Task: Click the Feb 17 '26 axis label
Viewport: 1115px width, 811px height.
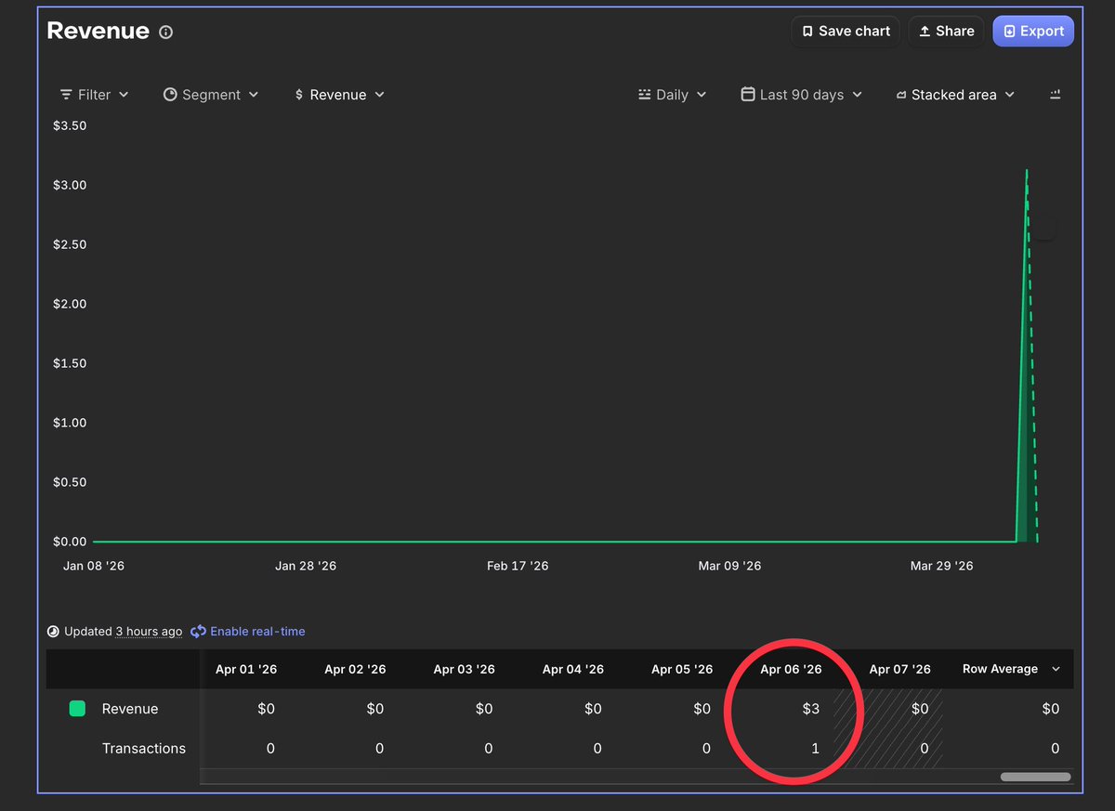Action: (518, 566)
